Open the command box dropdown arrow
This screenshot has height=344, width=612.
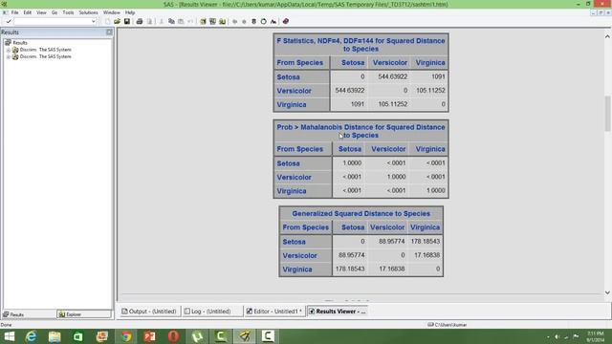point(94,21)
